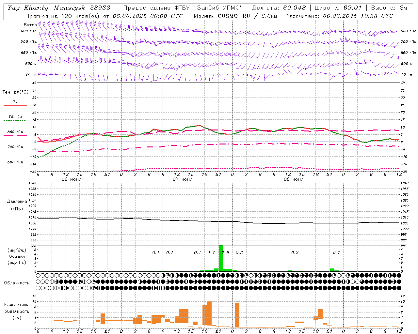Click the station title Yug_Khanty-Mansiysk_23933
418x334 pixels.
pyautogui.click(x=59, y=8)
